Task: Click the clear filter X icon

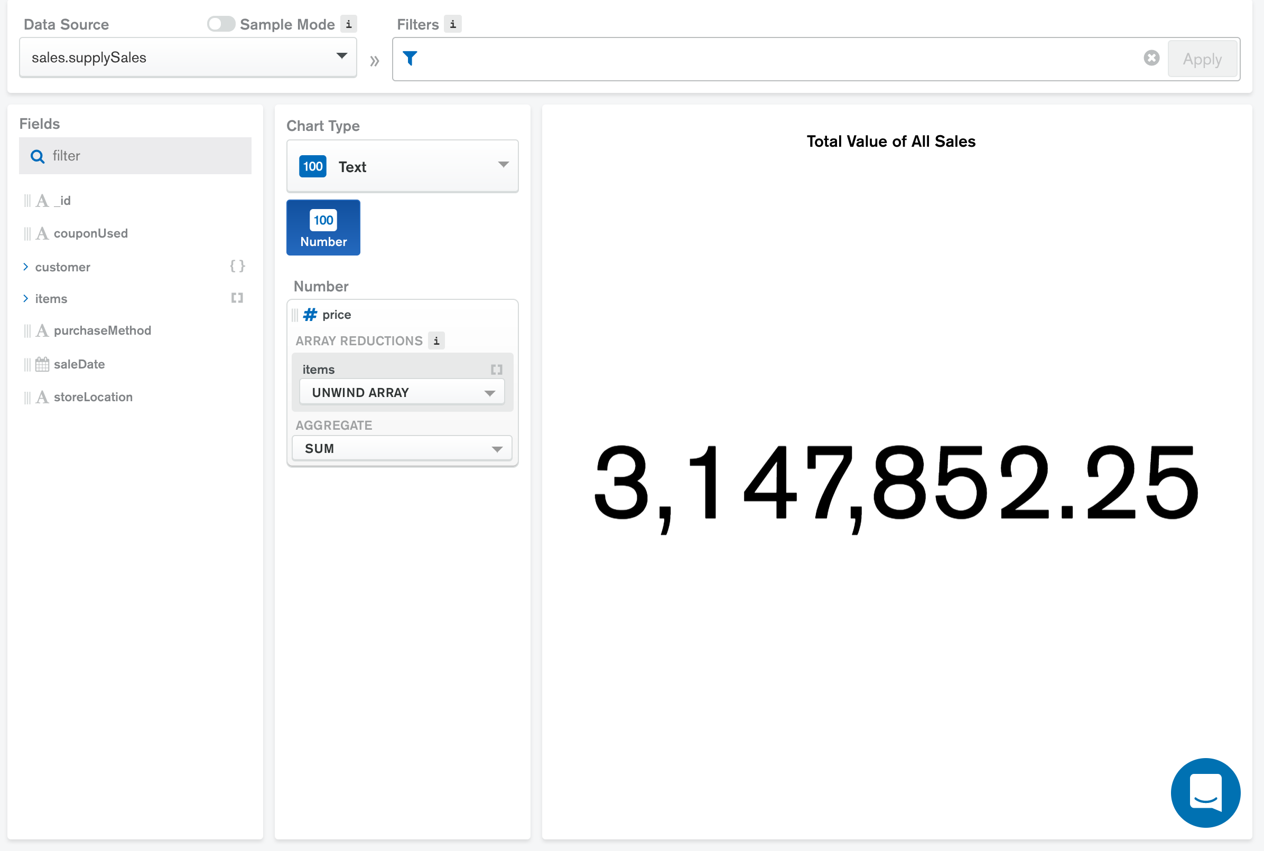Action: (1151, 58)
